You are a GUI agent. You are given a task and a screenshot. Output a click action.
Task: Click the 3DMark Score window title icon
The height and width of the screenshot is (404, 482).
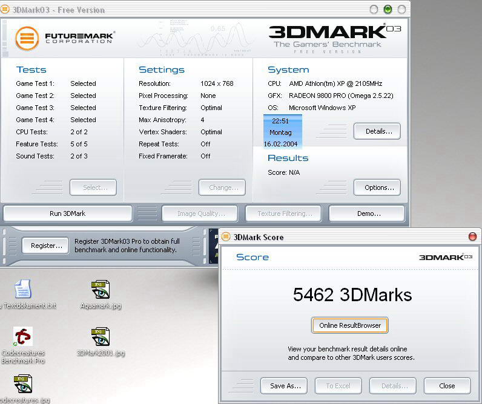coord(226,236)
